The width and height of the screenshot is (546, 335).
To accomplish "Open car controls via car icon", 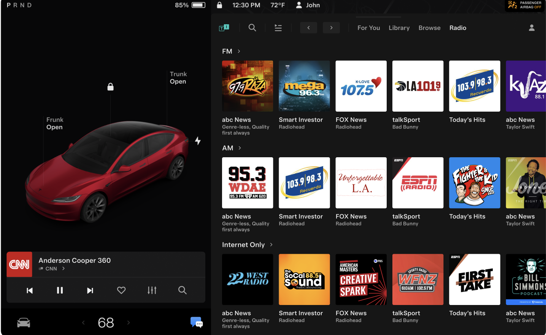I will click(24, 323).
